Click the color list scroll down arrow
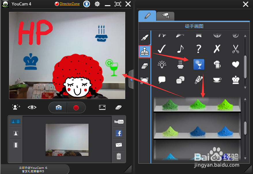This screenshot has width=253, height=174. pyautogui.click(x=245, y=158)
